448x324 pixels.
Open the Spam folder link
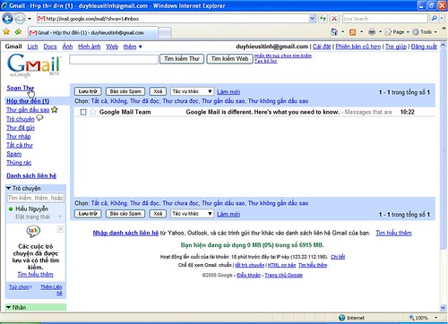(14, 154)
